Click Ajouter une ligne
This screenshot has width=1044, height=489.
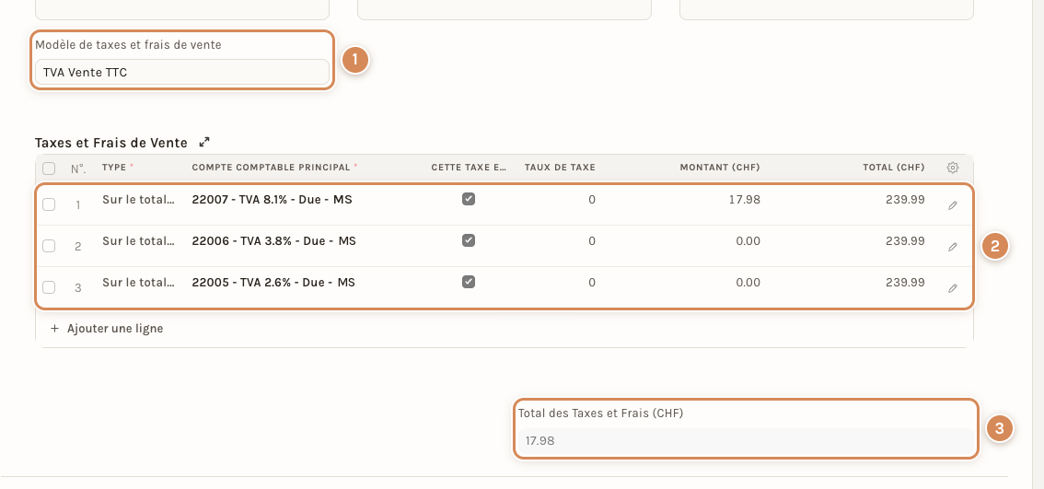(107, 329)
